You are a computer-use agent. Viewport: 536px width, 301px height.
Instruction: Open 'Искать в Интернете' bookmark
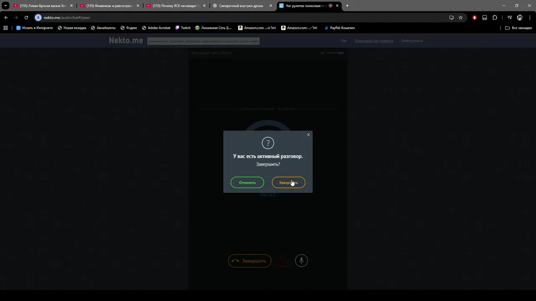(x=34, y=28)
